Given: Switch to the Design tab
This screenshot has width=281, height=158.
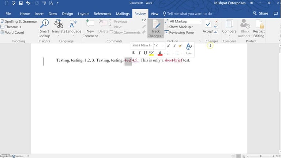Looking at the screenshot, I should 67,14.
